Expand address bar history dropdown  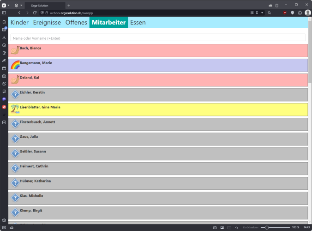pyautogui.click(x=262, y=13)
